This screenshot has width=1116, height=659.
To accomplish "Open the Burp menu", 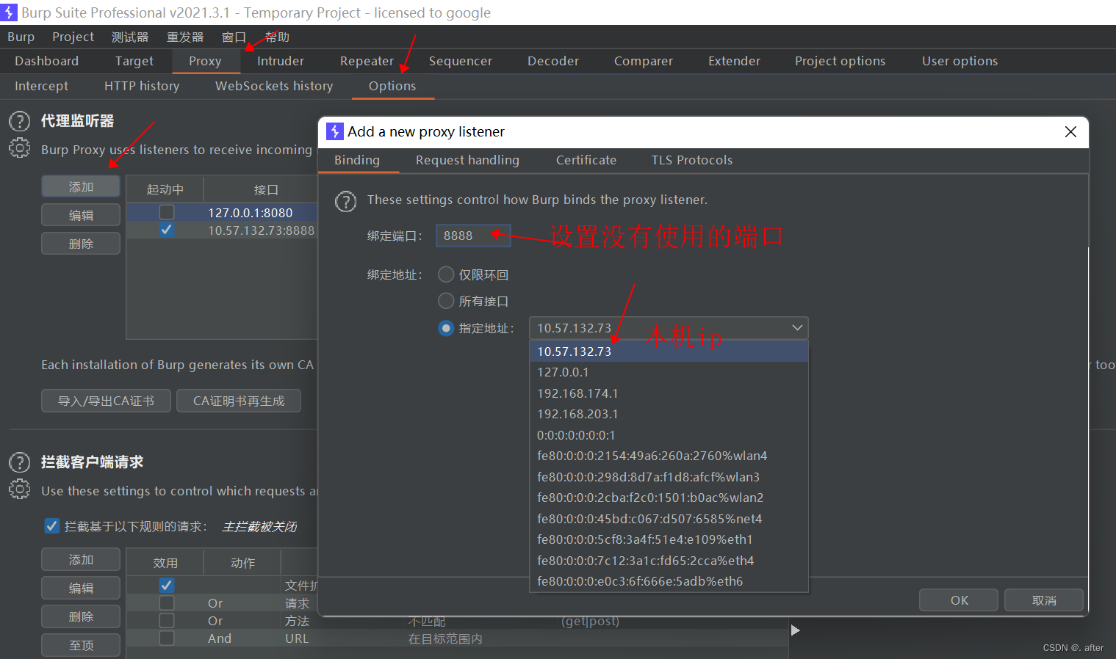I will click(x=21, y=37).
